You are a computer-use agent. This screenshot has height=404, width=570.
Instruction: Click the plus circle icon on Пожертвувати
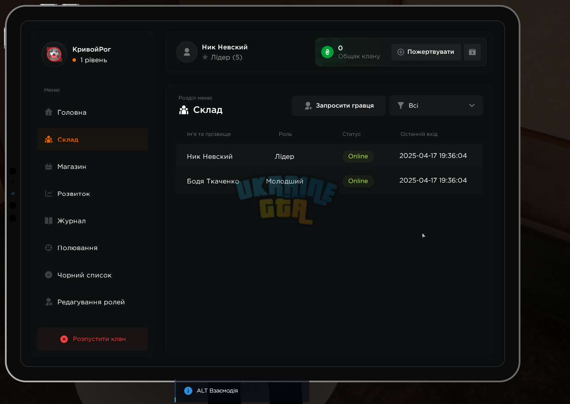coord(401,52)
